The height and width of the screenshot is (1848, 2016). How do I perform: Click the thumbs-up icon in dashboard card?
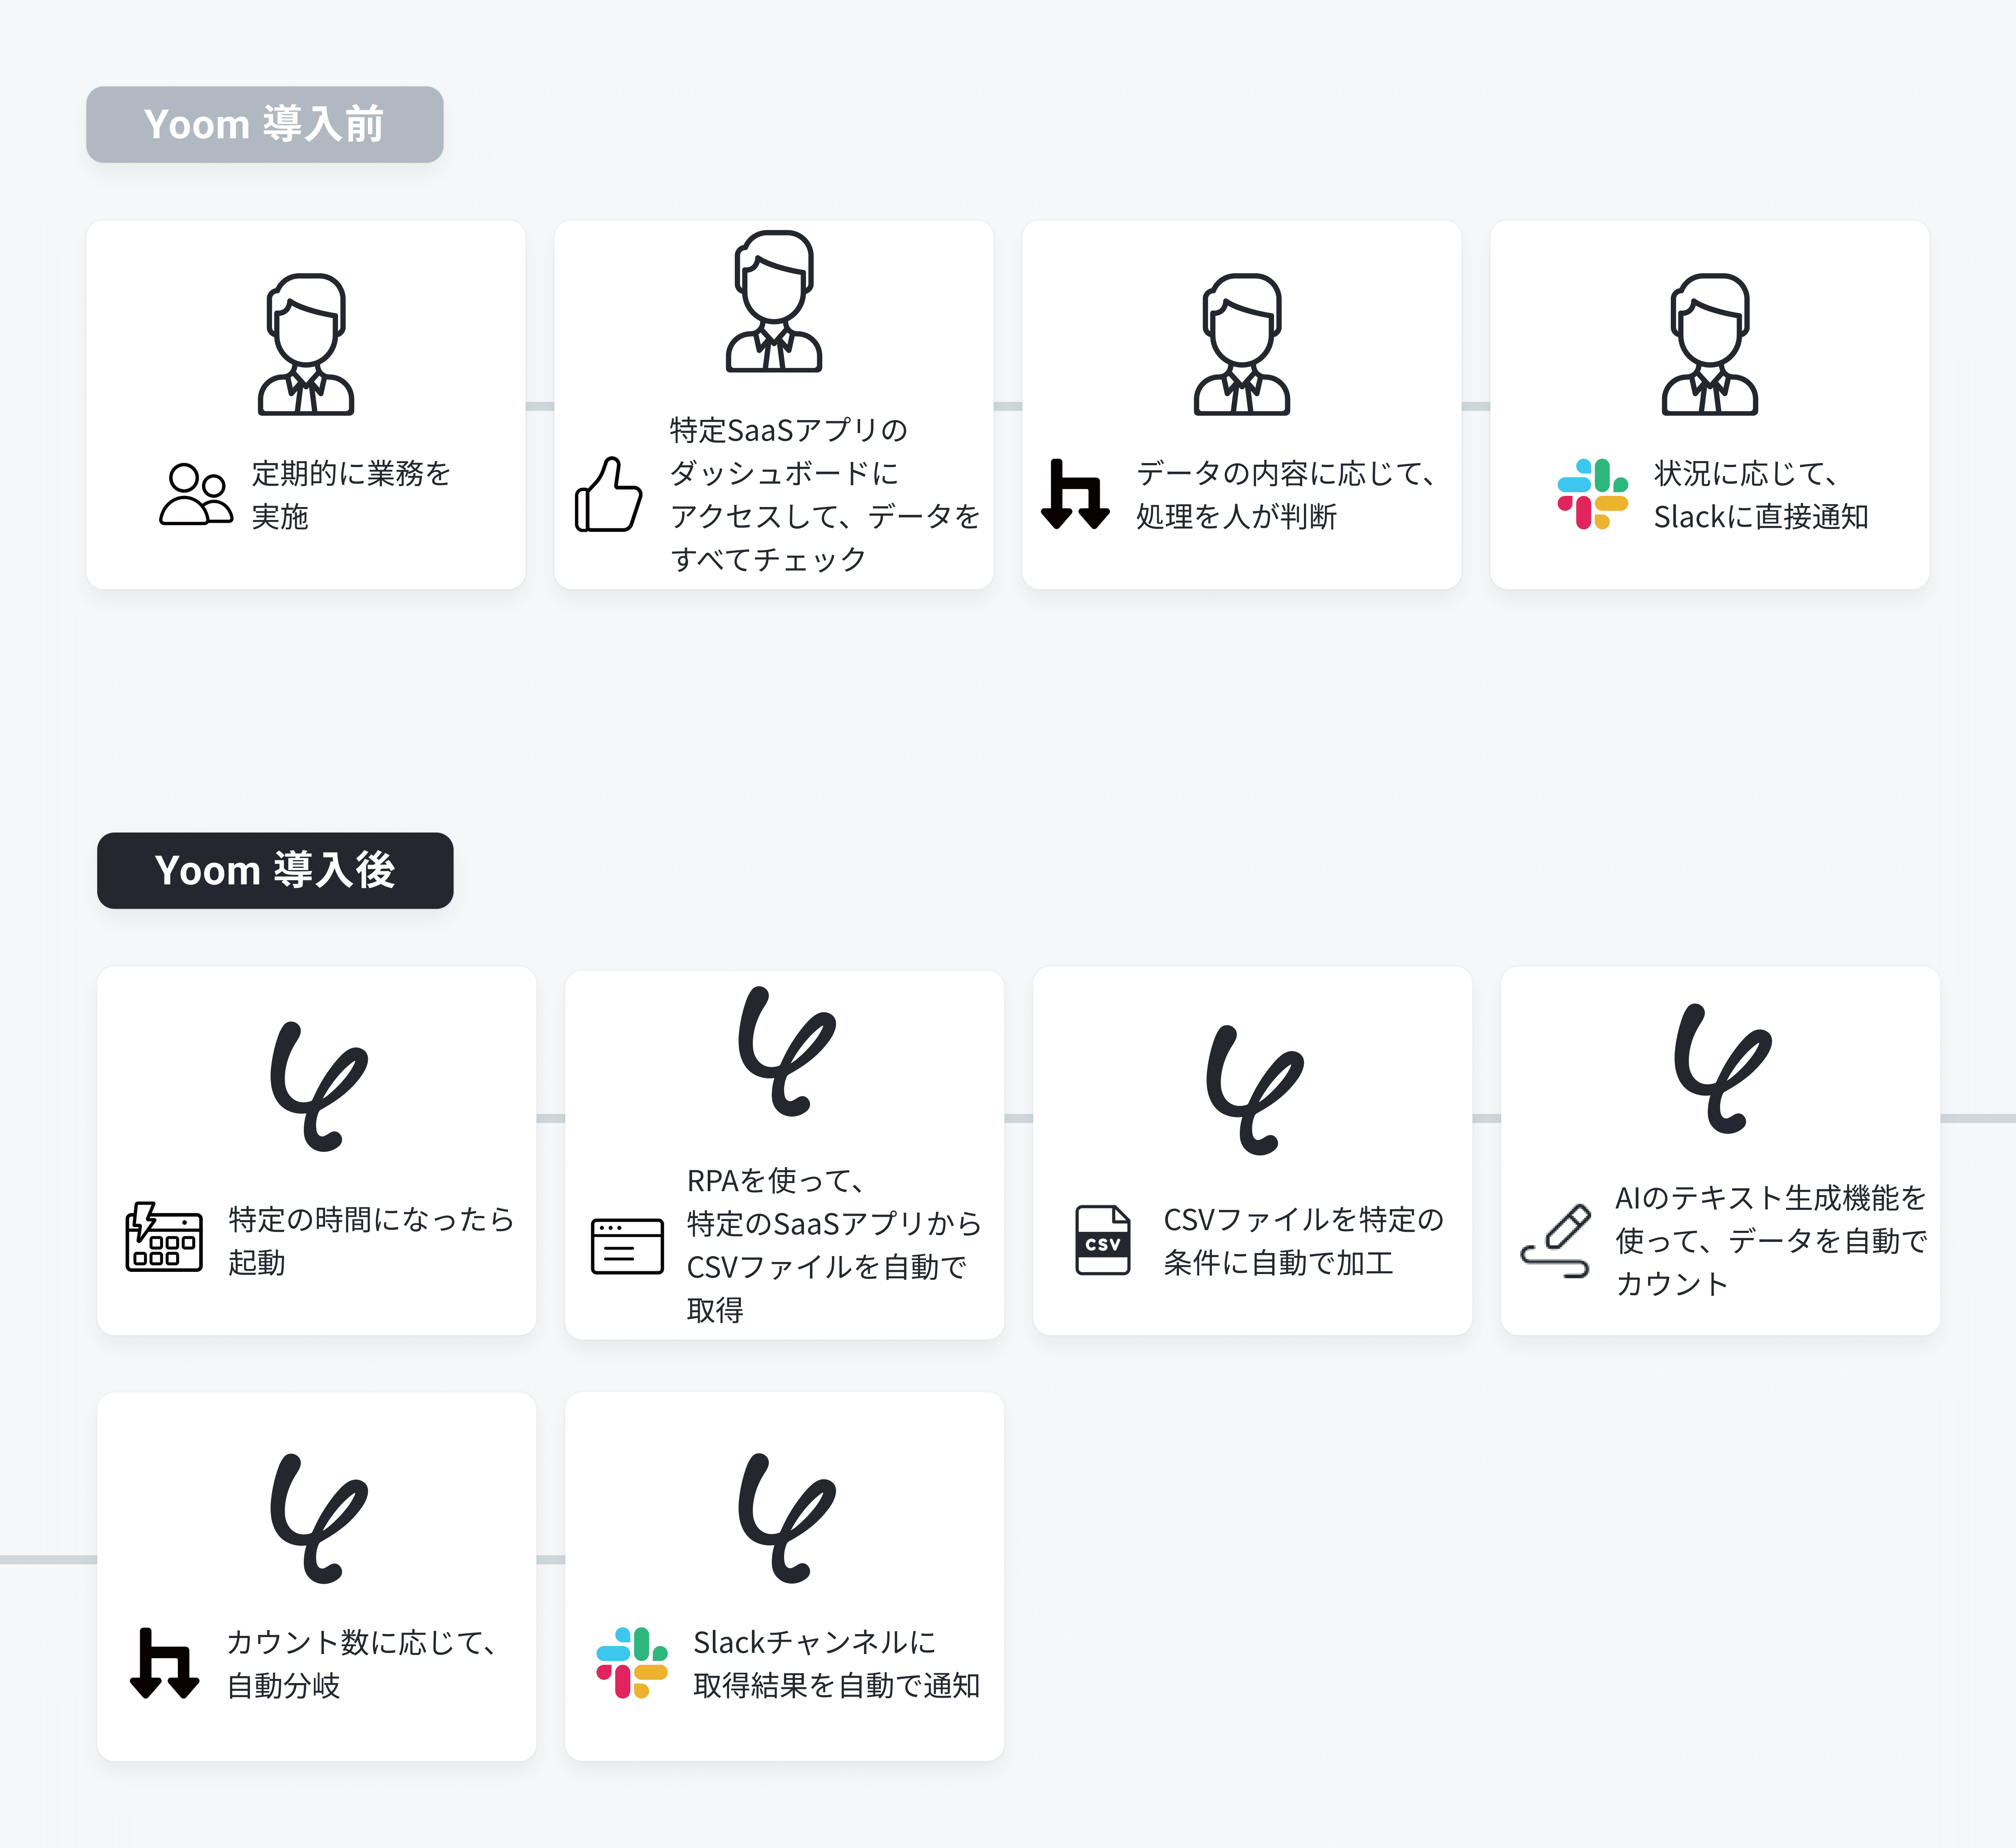point(608,494)
